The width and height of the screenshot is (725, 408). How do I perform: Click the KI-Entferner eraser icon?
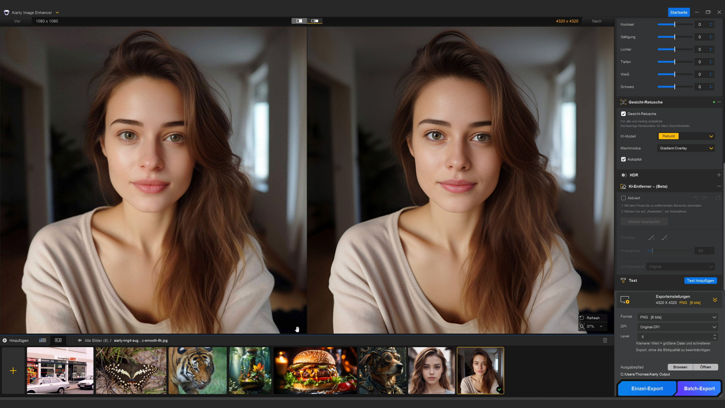tap(623, 187)
